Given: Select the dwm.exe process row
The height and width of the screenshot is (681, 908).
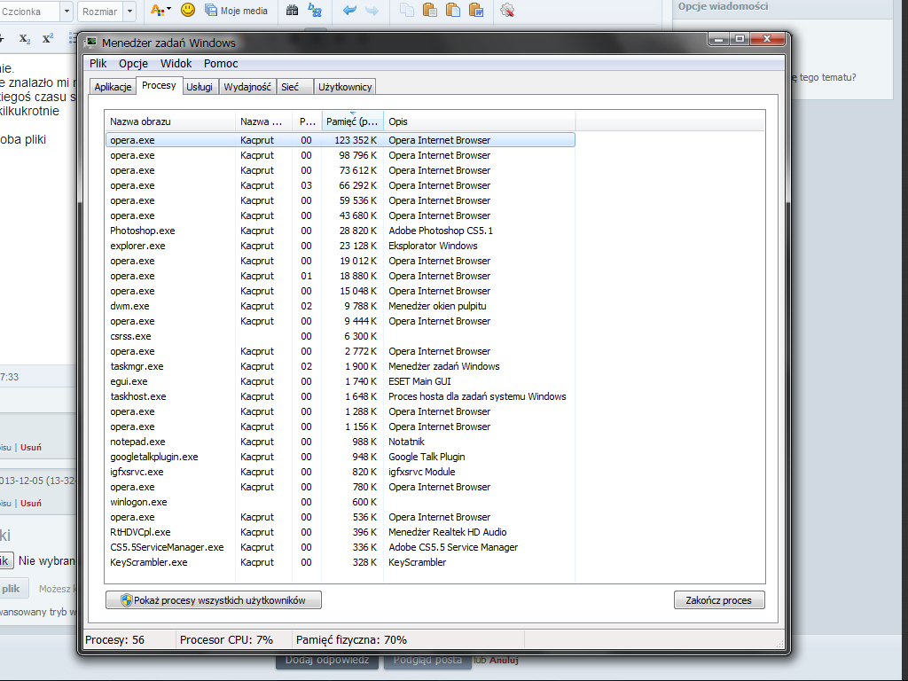Looking at the screenshot, I should (340, 306).
